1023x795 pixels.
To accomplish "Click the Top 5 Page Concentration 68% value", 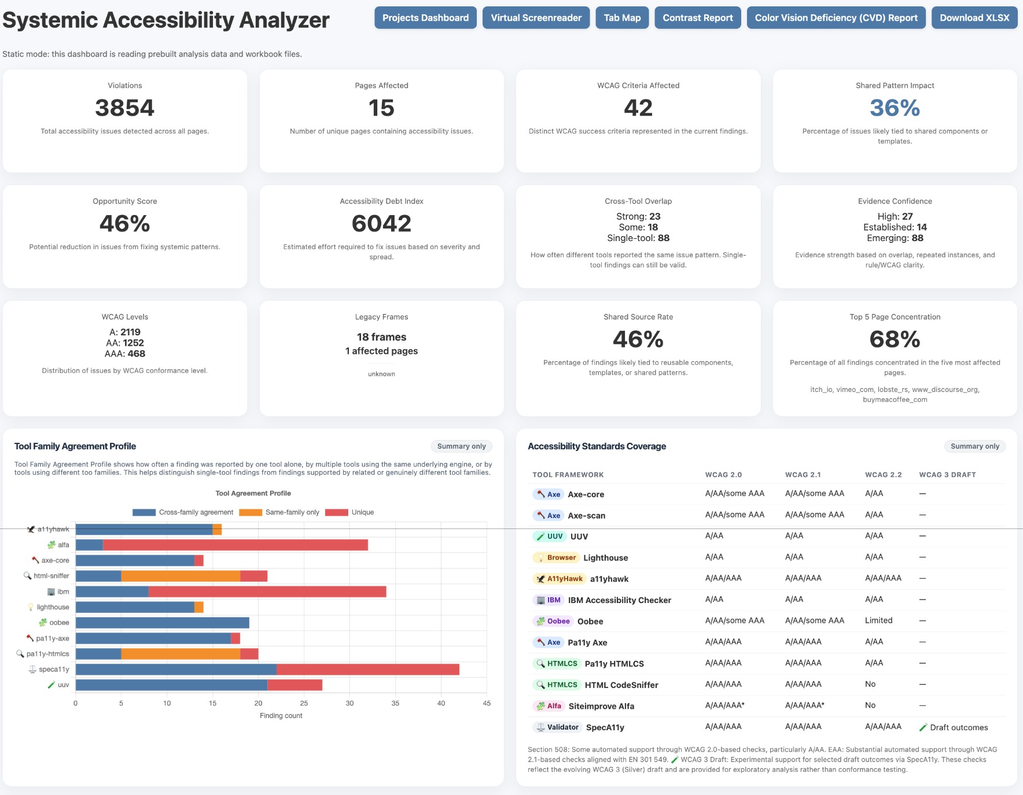I will pyautogui.click(x=895, y=339).
